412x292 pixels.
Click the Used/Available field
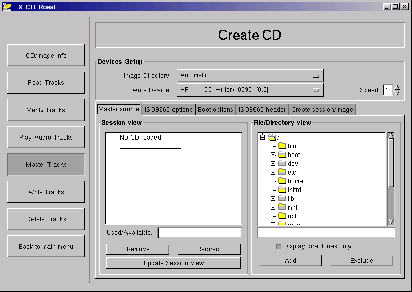click(x=200, y=233)
